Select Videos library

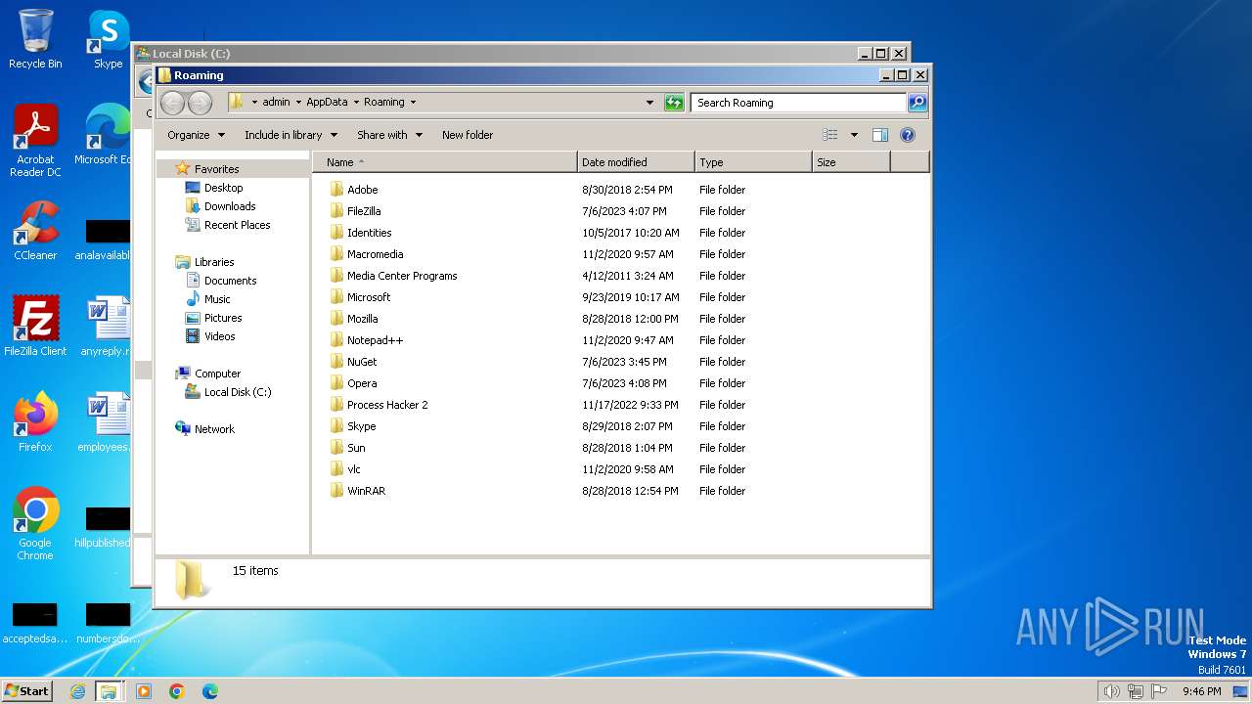(x=219, y=336)
